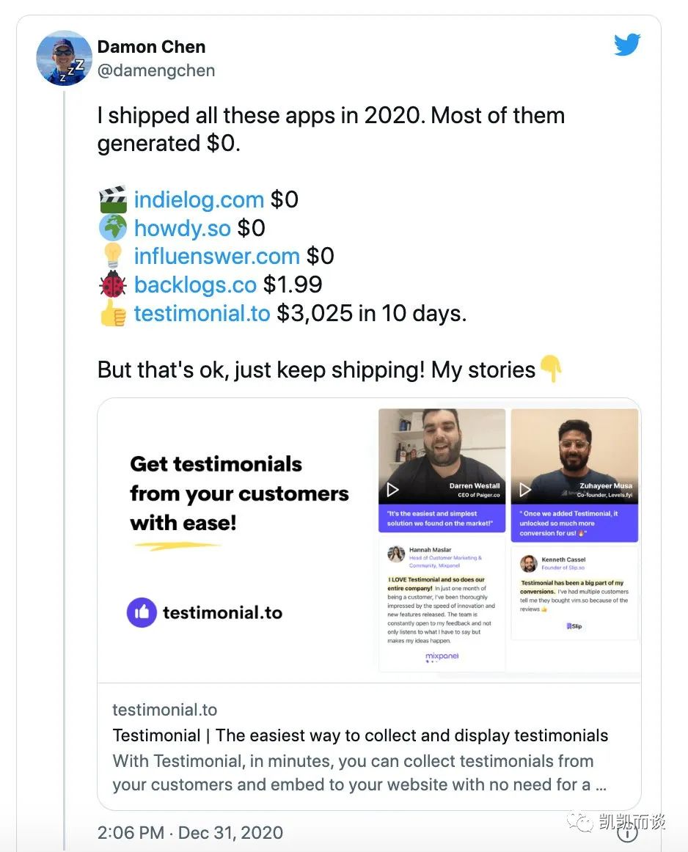Open the Testimonial link card title

pyautogui.click(x=360, y=735)
